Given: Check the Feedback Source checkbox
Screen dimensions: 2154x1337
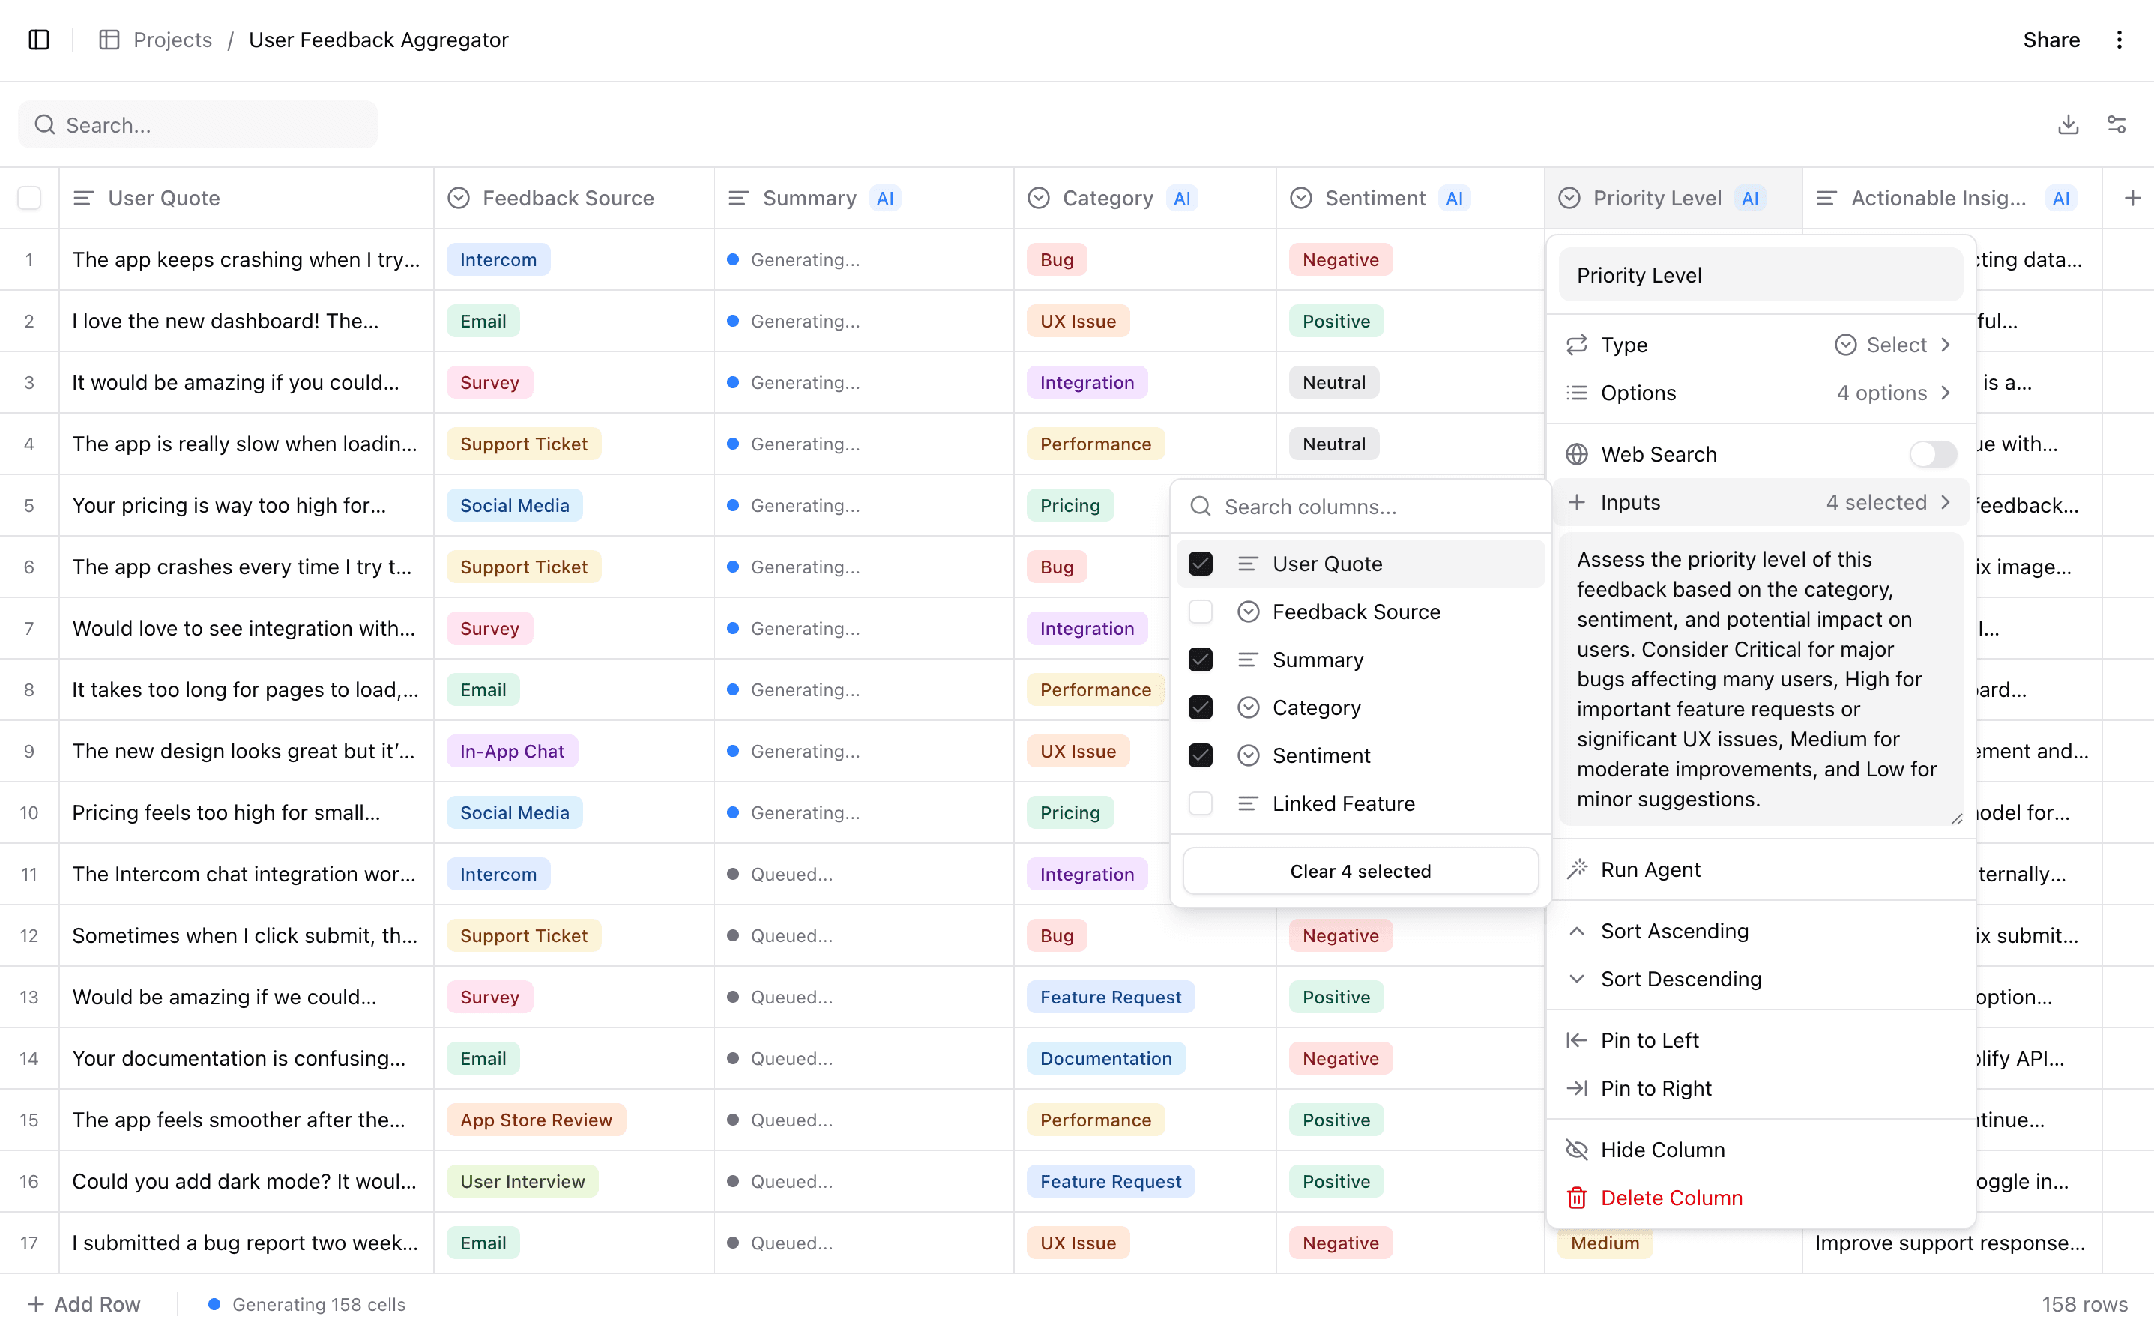Looking at the screenshot, I should click(1200, 611).
